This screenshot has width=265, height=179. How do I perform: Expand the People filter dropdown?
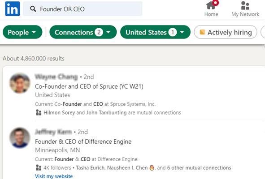tap(22, 32)
